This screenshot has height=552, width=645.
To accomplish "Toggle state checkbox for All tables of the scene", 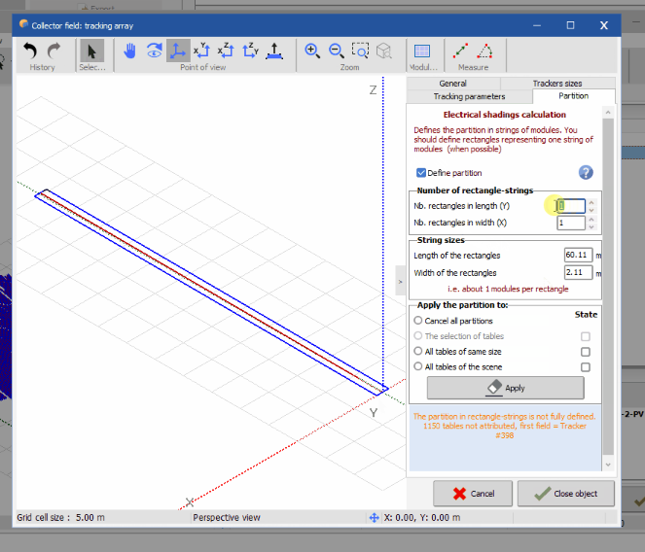I will (x=586, y=367).
